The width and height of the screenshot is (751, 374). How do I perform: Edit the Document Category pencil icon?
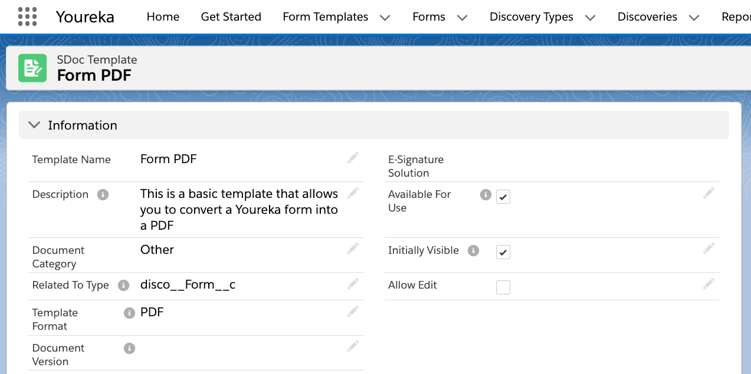(353, 249)
